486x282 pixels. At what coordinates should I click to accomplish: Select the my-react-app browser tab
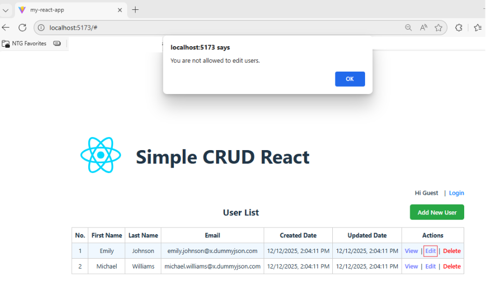pyautogui.click(x=62, y=10)
